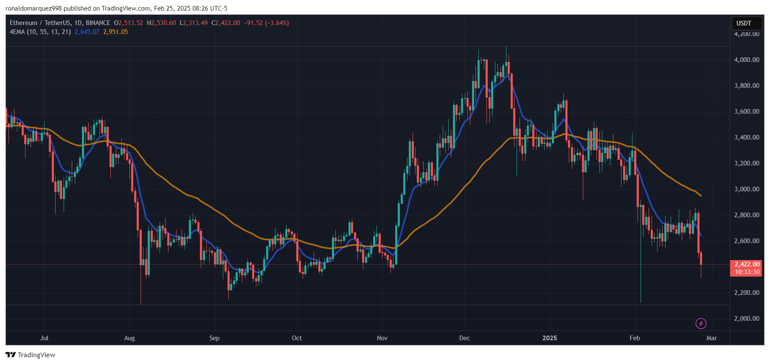This screenshot has width=770, height=364.
Task: Click the orange EMA value 2,951.05
Action: (115, 32)
